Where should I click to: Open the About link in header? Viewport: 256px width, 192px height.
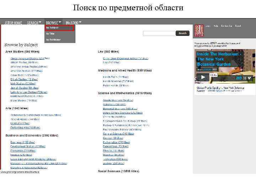(x=238, y=26)
